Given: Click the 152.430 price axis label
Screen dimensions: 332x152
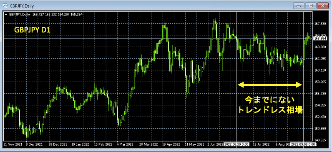Looking at the screenshot, I should [x=320, y=117].
